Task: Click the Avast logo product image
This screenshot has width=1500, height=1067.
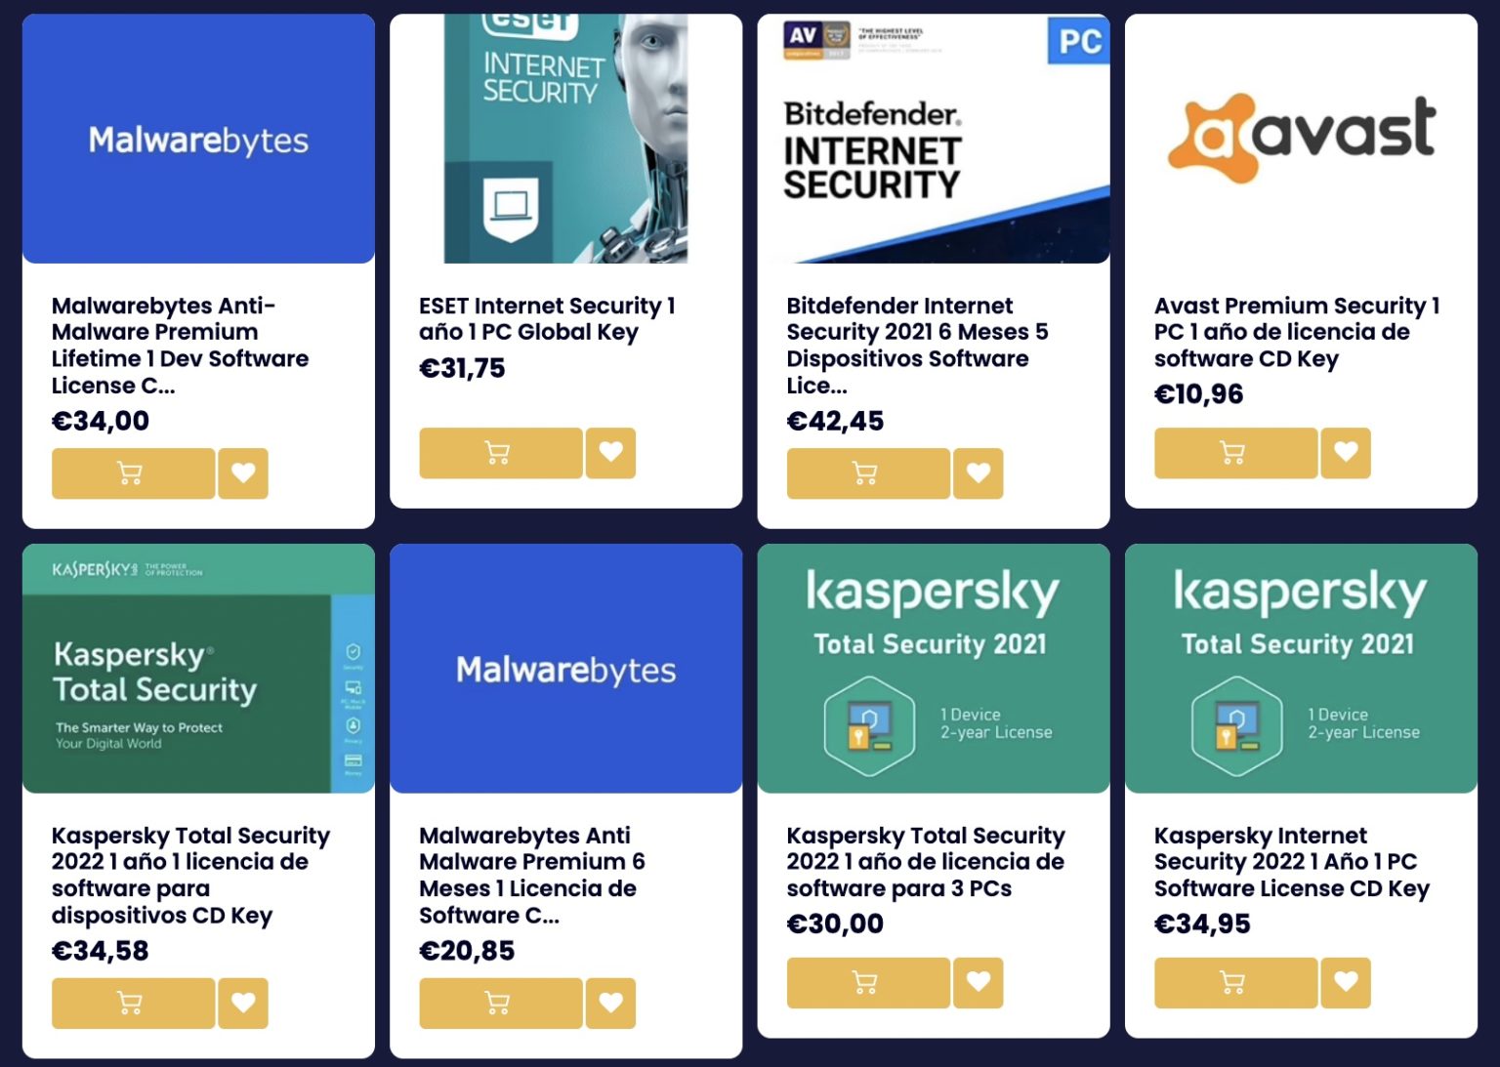Action: 1300,137
